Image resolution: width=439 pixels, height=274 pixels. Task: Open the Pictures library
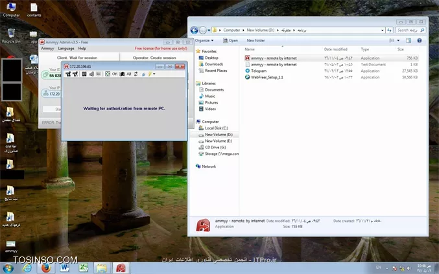click(x=208, y=102)
